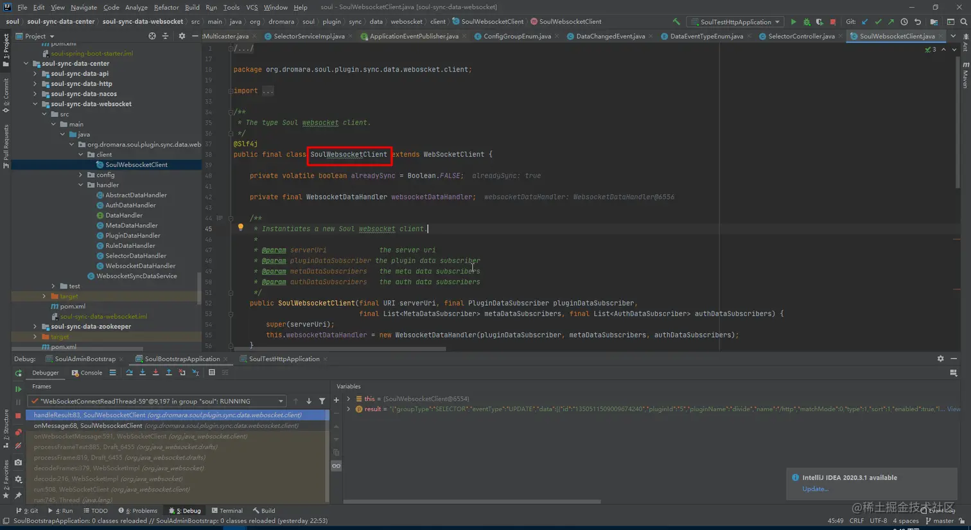
Task: Click View link for the result variable
Action: tap(954, 409)
